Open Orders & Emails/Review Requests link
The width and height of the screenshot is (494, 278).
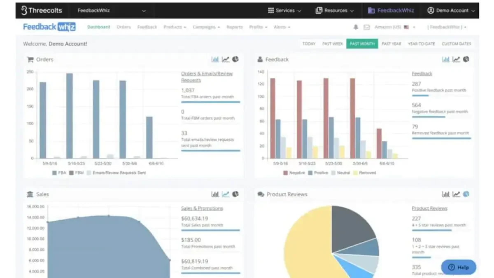(207, 77)
